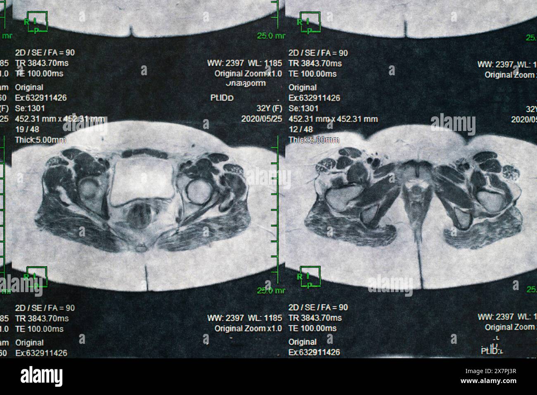Click 'Se:1301' in slice 12/48 panel
Screen dimensions: 537x395
[304, 108]
